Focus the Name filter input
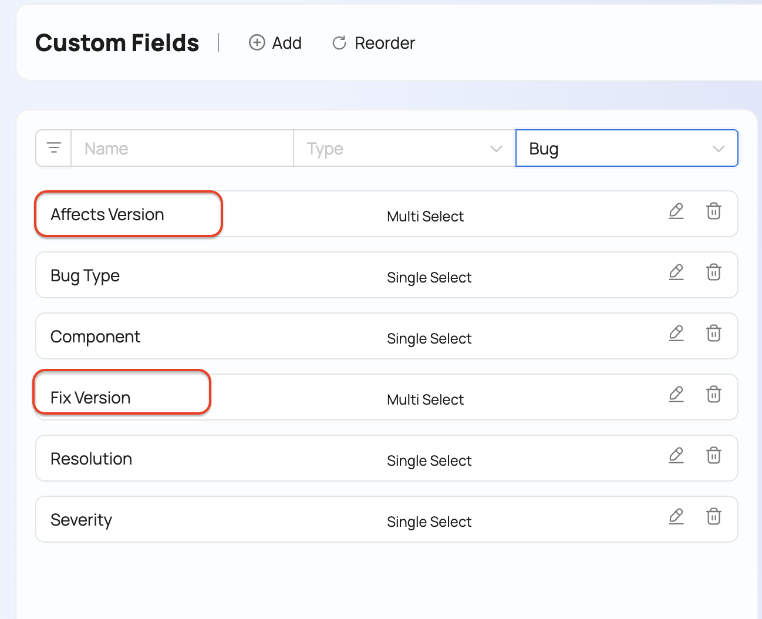Screen dimensions: 762x619 (x=182, y=149)
